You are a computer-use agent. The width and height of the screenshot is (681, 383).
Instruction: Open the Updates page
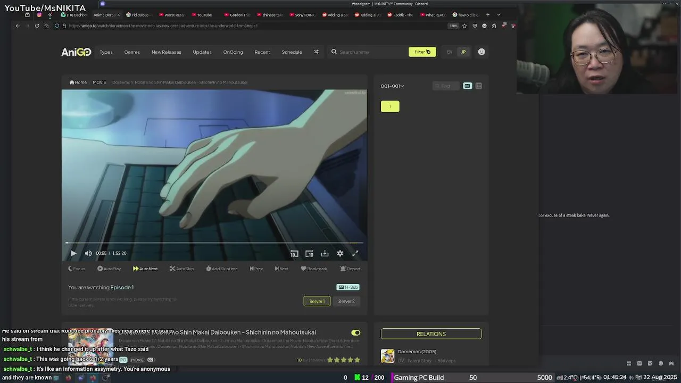tap(202, 52)
